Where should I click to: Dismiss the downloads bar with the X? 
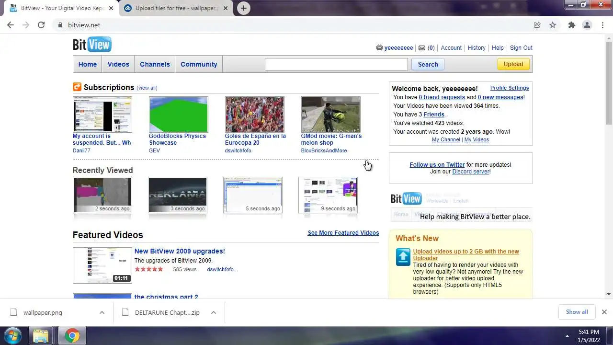tap(604, 312)
